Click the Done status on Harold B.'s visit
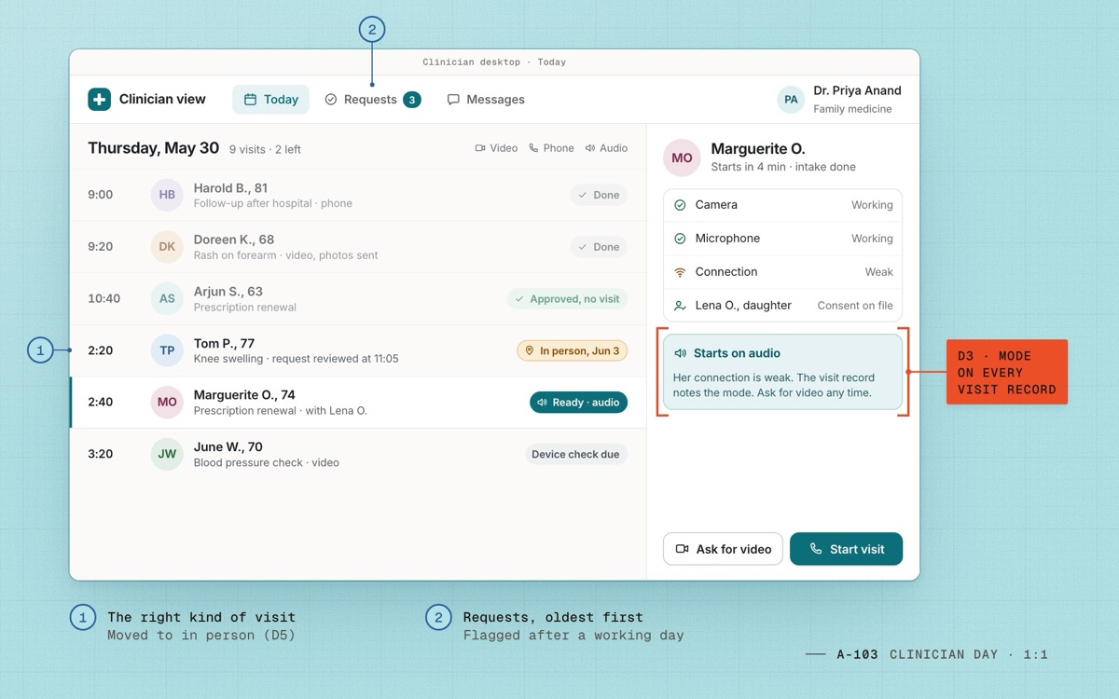Viewport: 1119px width, 699px height. pos(599,195)
